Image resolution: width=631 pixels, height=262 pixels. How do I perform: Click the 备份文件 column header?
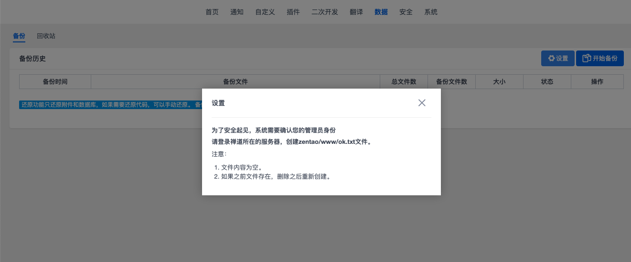coord(235,81)
